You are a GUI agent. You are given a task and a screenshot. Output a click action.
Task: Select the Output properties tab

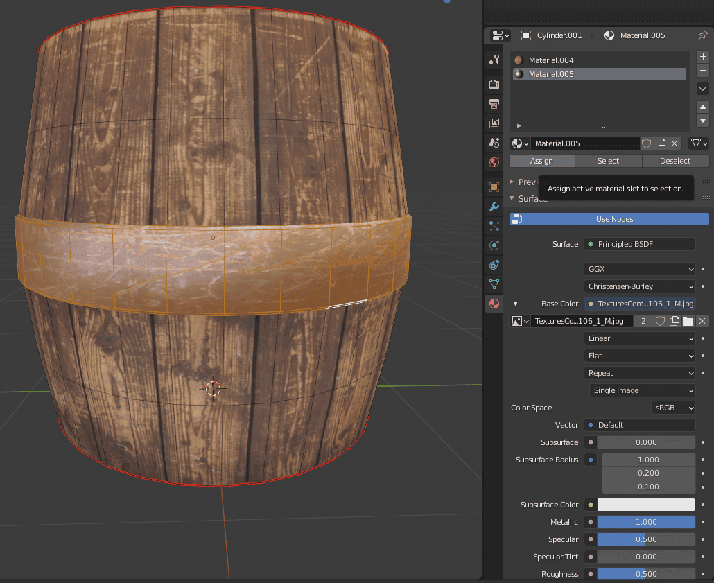pyautogui.click(x=494, y=104)
